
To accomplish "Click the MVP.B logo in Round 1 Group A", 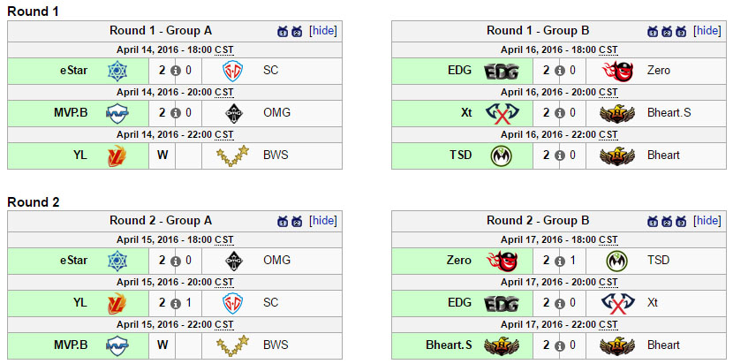I will [x=117, y=113].
